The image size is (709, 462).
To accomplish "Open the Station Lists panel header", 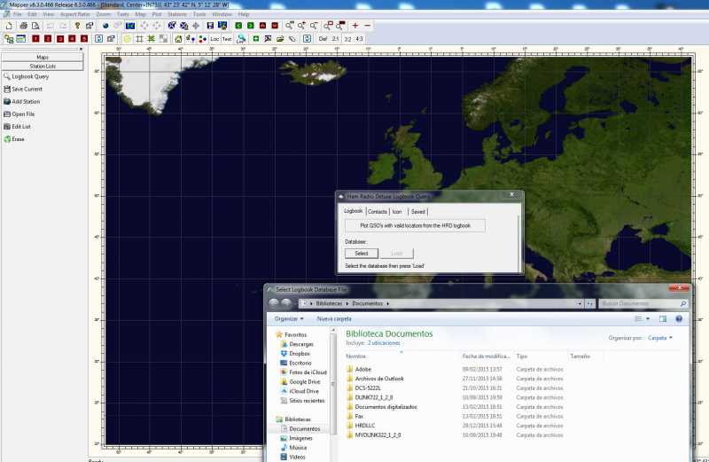I will tap(43, 67).
